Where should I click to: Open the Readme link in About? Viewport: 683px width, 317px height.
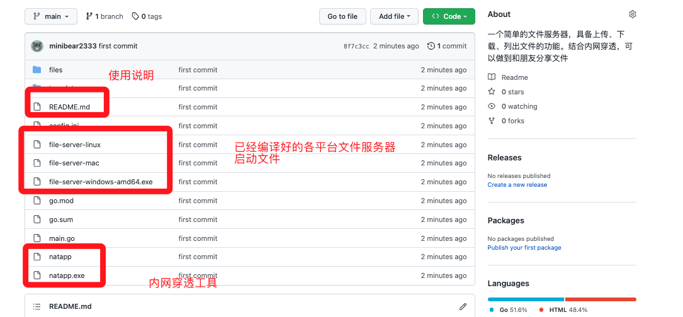pos(514,77)
